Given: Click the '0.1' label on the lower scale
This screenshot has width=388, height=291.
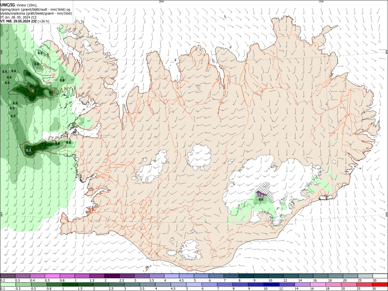Looking at the screenshot, I should (x=2, y=289).
